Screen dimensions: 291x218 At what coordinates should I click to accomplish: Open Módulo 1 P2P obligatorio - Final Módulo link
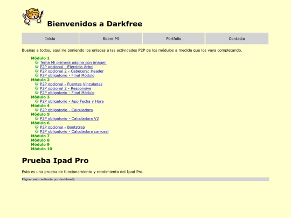[x=67, y=75]
